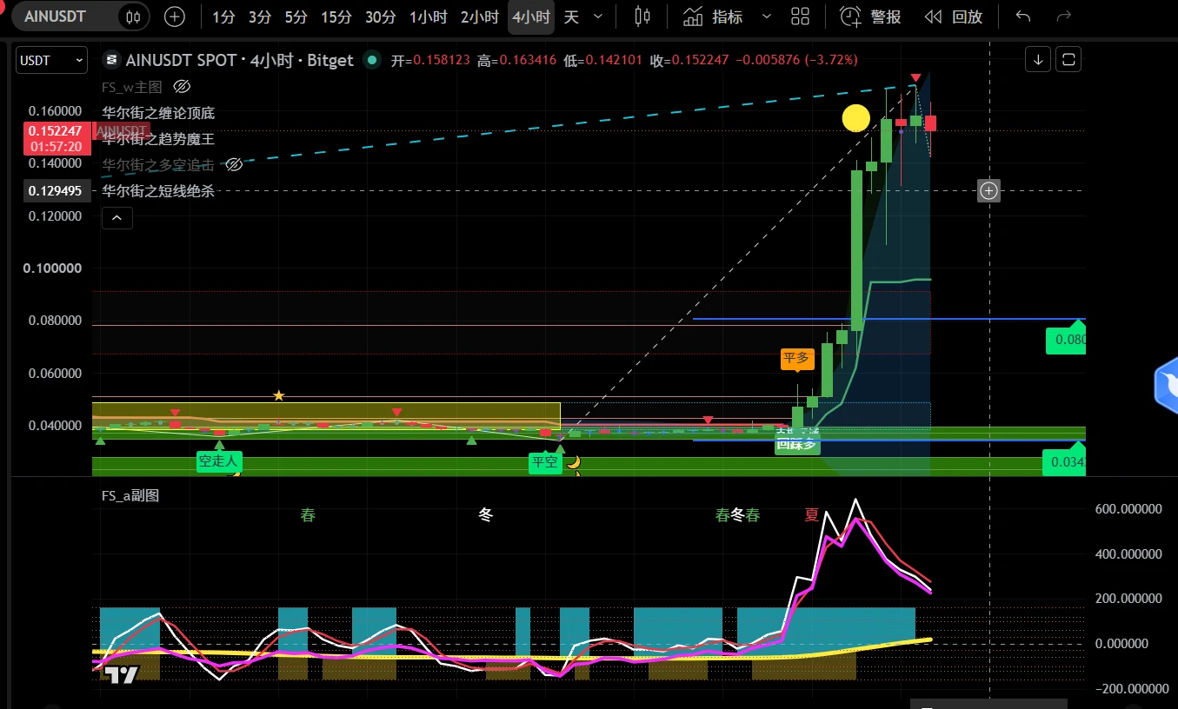Click the 空走人 signal label
The height and width of the screenshot is (709, 1178).
pos(218,461)
